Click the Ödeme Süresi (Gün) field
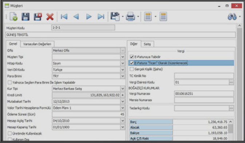245x143 pixels. tap(88, 114)
